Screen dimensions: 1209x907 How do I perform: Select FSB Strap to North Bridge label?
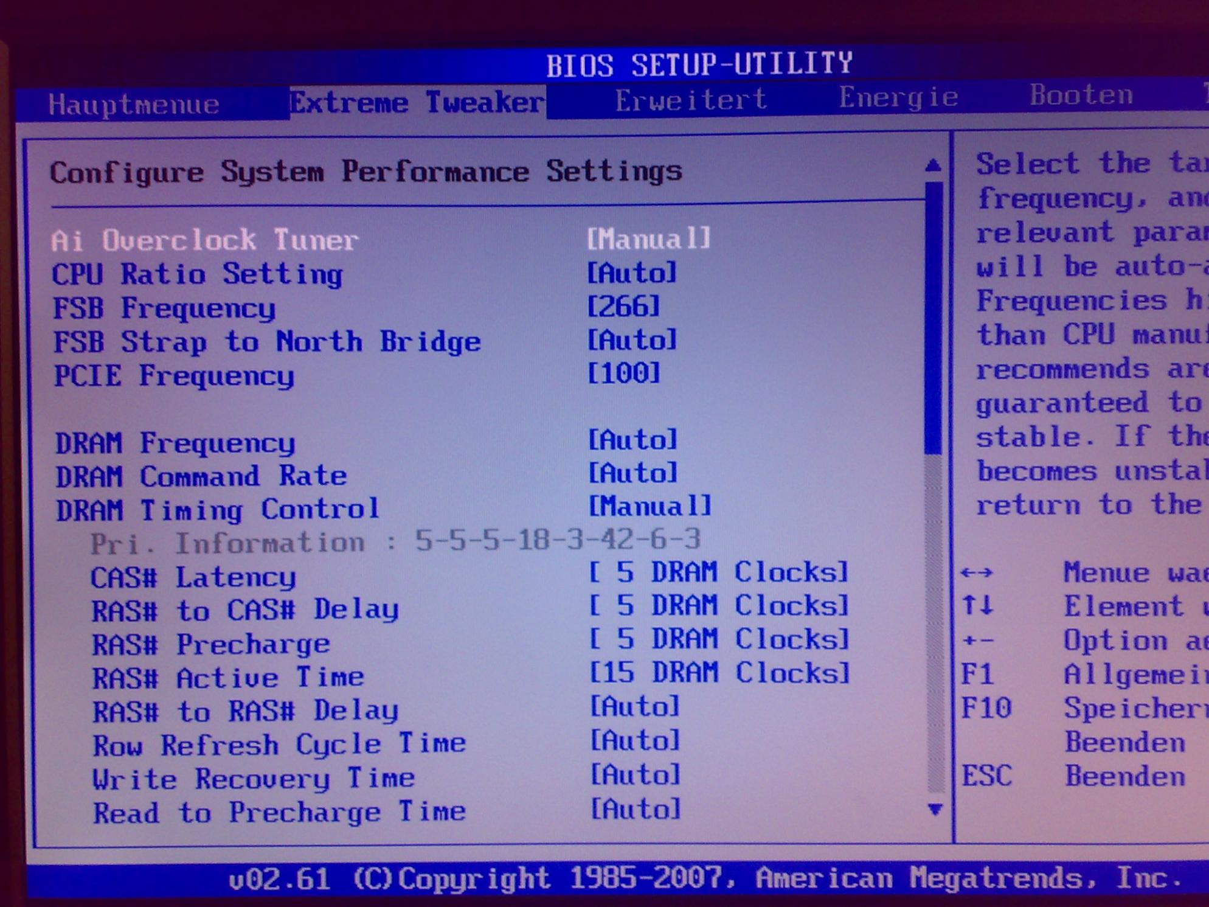click(x=267, y=342)
